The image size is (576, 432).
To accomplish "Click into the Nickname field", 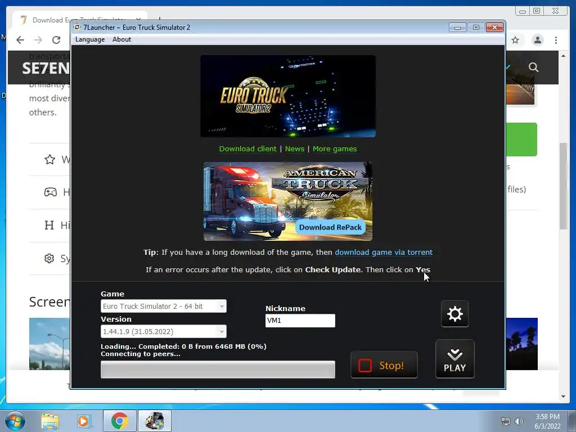I will (300, 320).
